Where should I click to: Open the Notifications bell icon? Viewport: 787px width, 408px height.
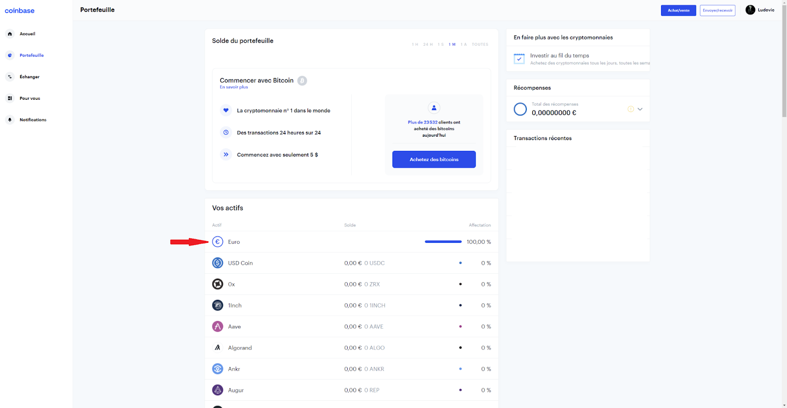click(10, 120)
